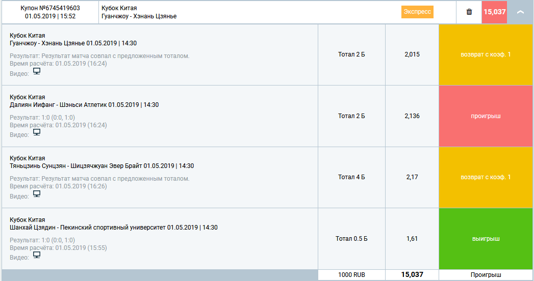Click match Гуанчжоу - Хэнань Цзянье in first row
The image size is (534, 281).
click(73, 43)
